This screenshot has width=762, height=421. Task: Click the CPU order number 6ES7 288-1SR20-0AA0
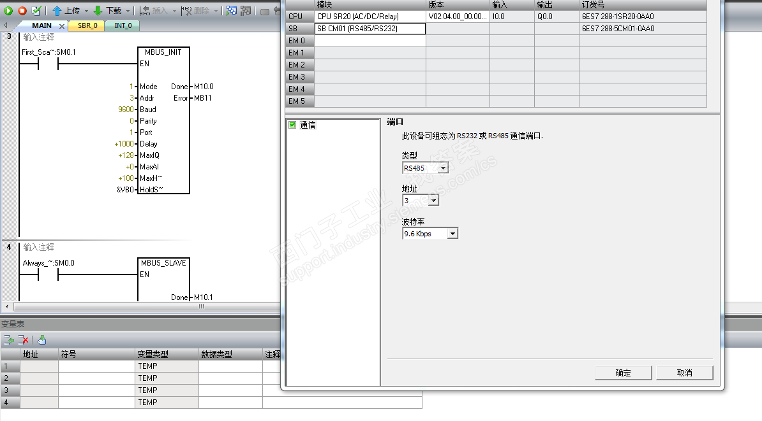pyautogui.click(x=618, y=17)
